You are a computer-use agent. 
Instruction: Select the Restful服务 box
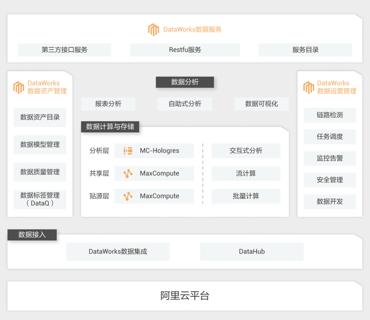(185, 50)
